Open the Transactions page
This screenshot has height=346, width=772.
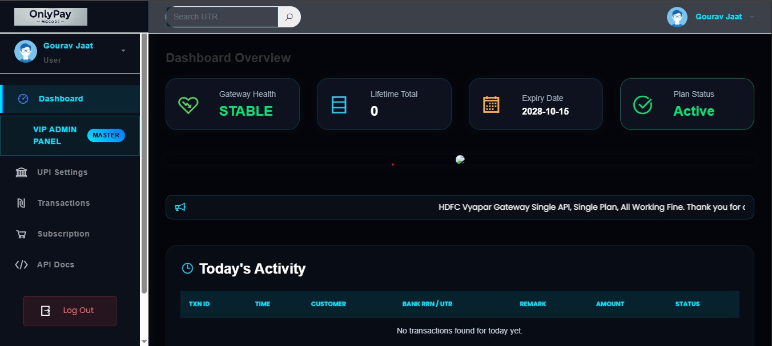click(x=63, y=203)
